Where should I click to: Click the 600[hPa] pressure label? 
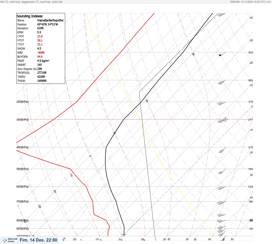pyautogui.click(x=23, y=187)
